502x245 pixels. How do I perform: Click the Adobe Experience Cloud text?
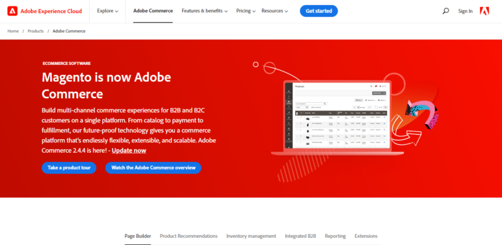tap(51, 11)
